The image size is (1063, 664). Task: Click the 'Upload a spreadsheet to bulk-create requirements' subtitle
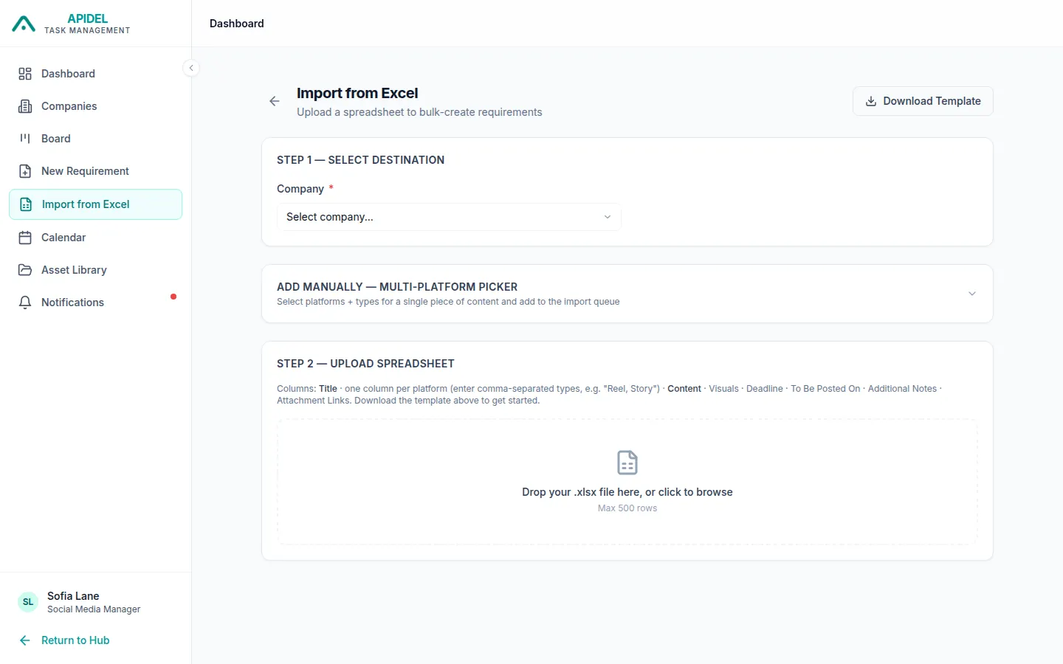pos(419,112)
